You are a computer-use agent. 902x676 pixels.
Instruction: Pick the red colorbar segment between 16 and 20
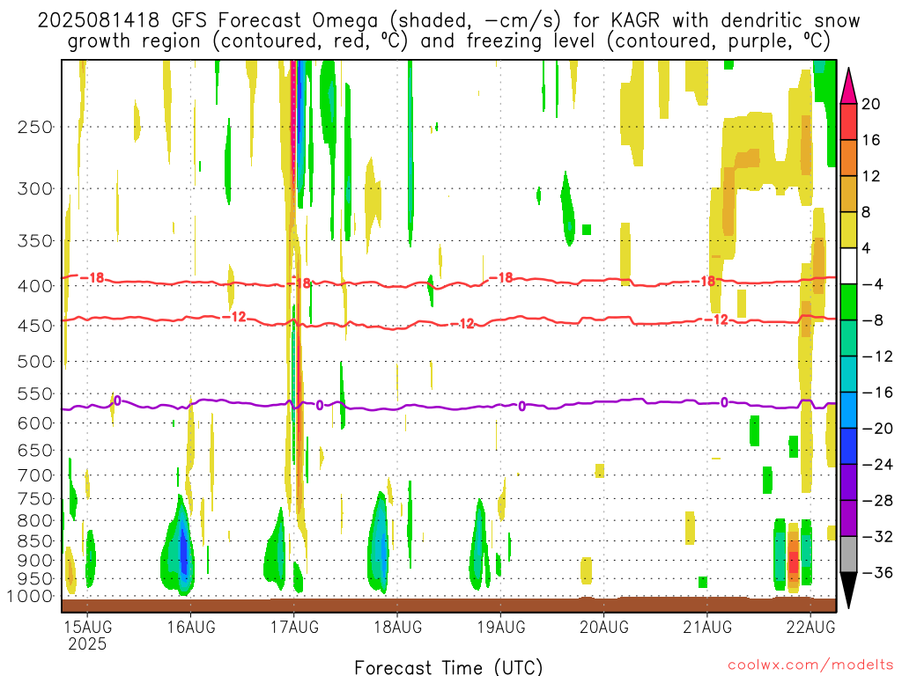848,121
